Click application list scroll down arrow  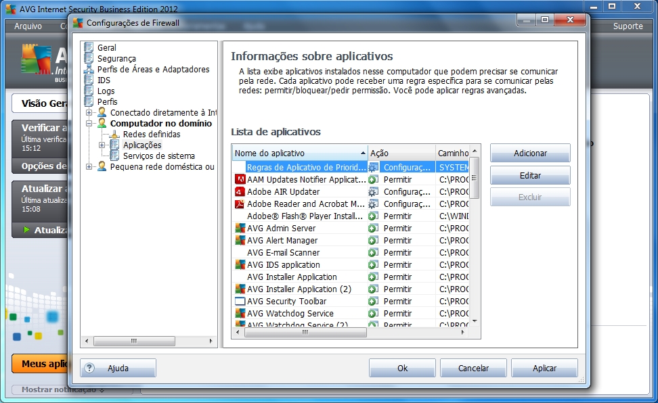click(x=475, y=321)
